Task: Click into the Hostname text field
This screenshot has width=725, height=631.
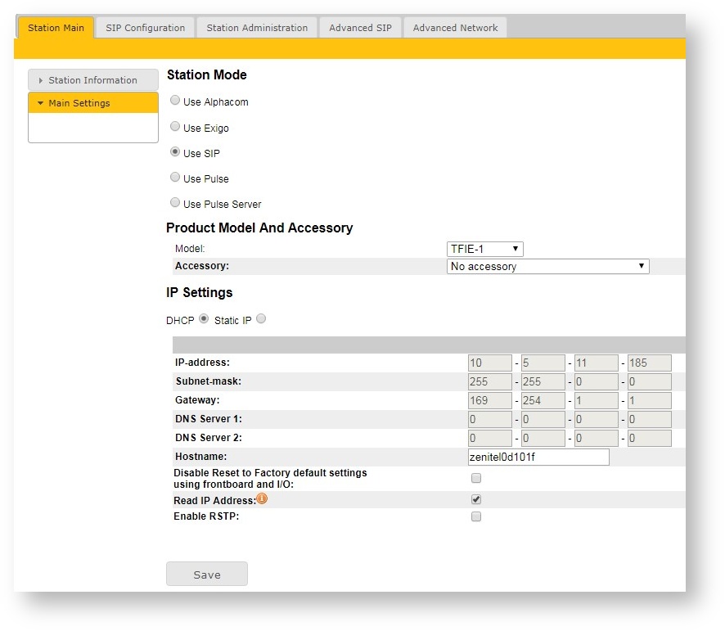Action: (538, 457)
